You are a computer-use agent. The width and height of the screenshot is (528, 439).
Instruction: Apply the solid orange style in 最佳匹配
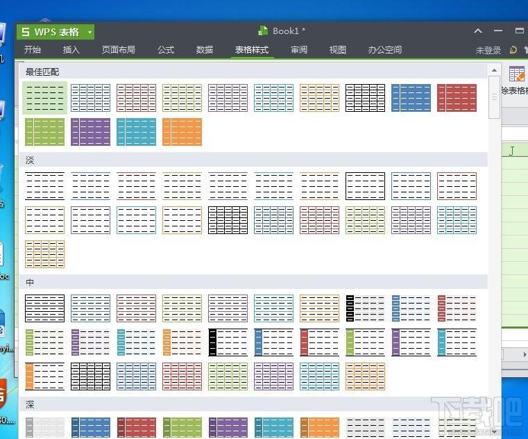click(182, 132)
